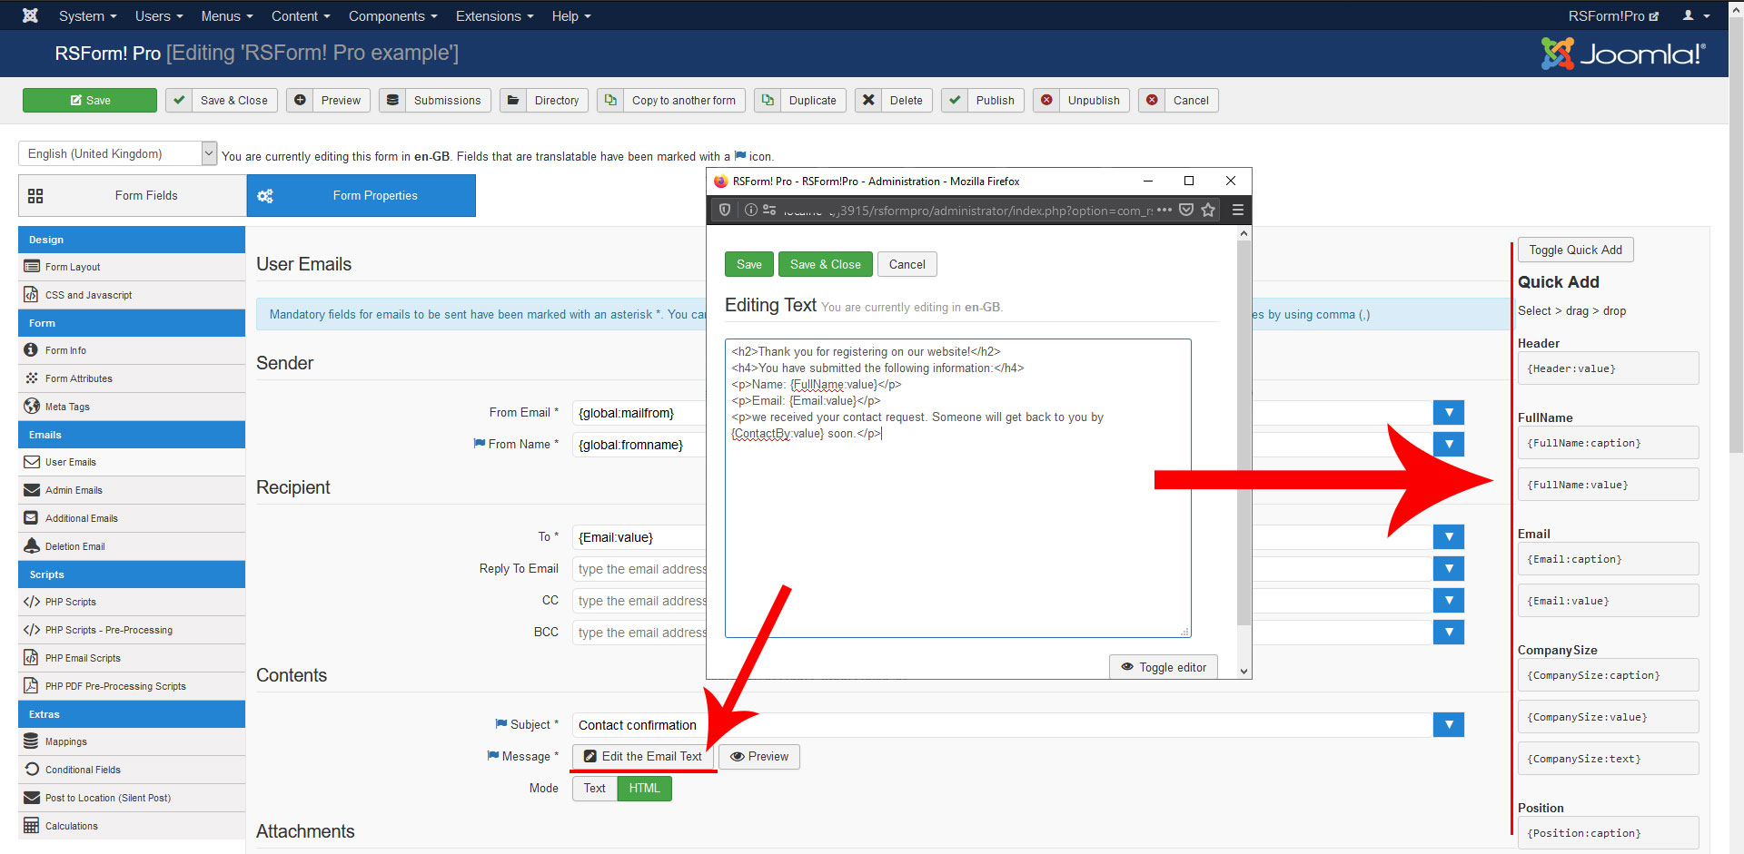Screen dimensions: 1744x854
Task: Open the BCC field dropdown arrow
Action: click(x=1449, y=633)
